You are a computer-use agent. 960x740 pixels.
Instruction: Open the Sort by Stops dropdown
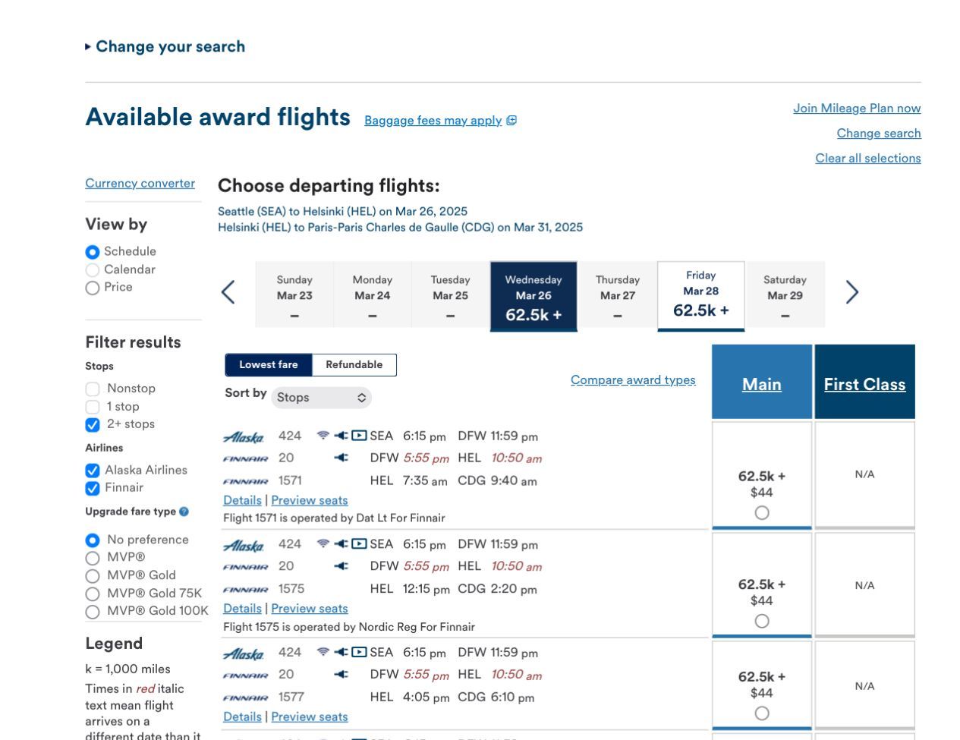coord(321,397)
